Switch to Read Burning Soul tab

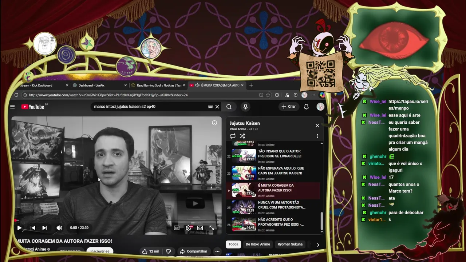tap(159, 85)
